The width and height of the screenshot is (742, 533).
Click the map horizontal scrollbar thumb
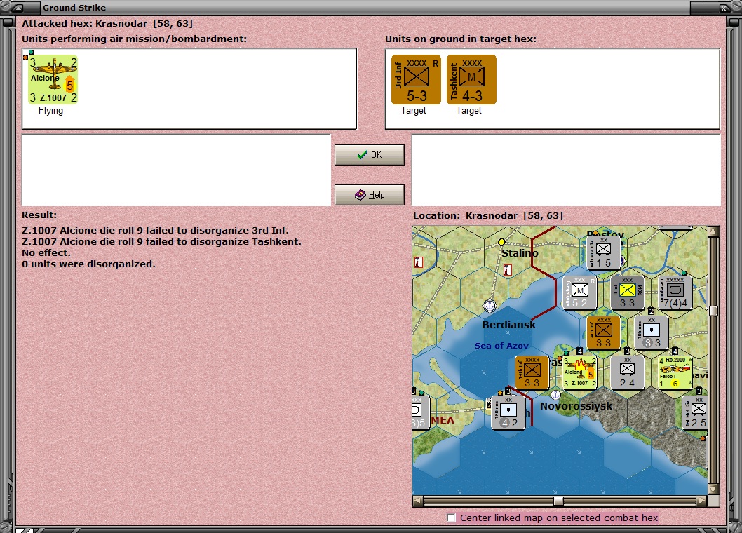tap(558, 501)
